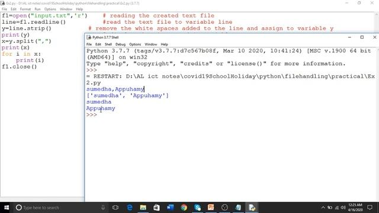Click the RESTART path line in Shell

230,79
